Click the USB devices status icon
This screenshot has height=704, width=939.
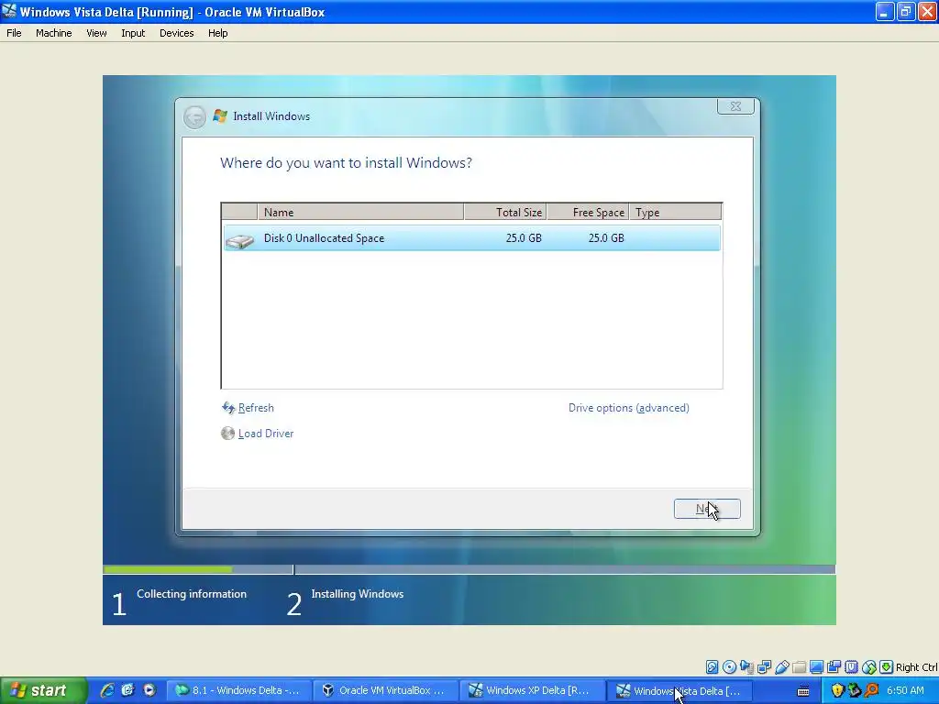pyautogui.click(x=781, y=667)
